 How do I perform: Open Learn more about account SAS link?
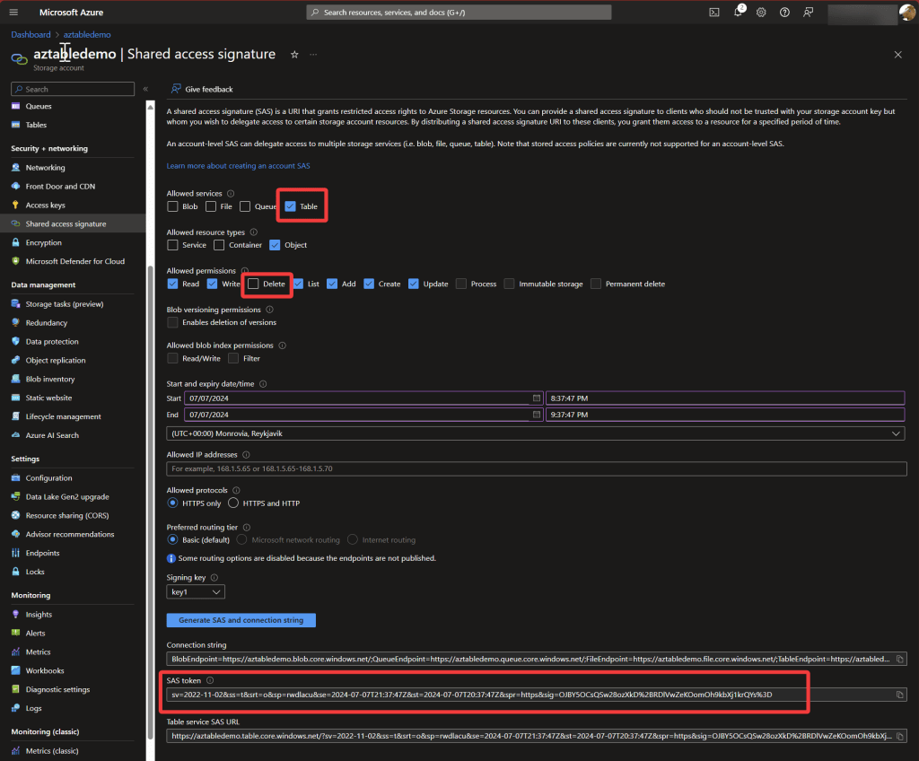(x=238, y=166)
